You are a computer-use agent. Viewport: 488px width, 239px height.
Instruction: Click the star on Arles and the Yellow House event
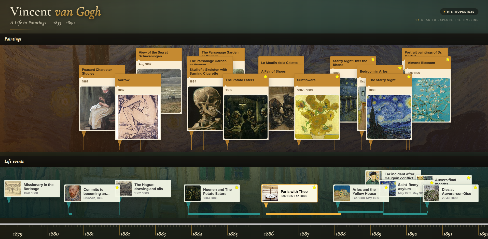(386, 187)
